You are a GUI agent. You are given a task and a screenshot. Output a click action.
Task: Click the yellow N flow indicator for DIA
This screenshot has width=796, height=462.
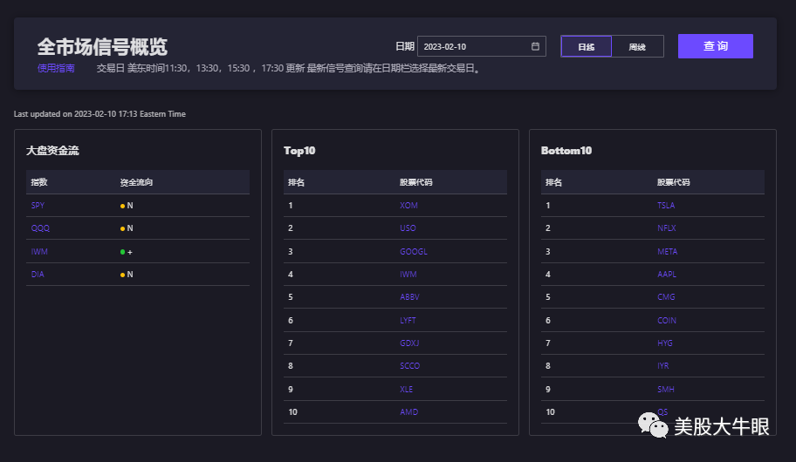click(x=127, y=275)
